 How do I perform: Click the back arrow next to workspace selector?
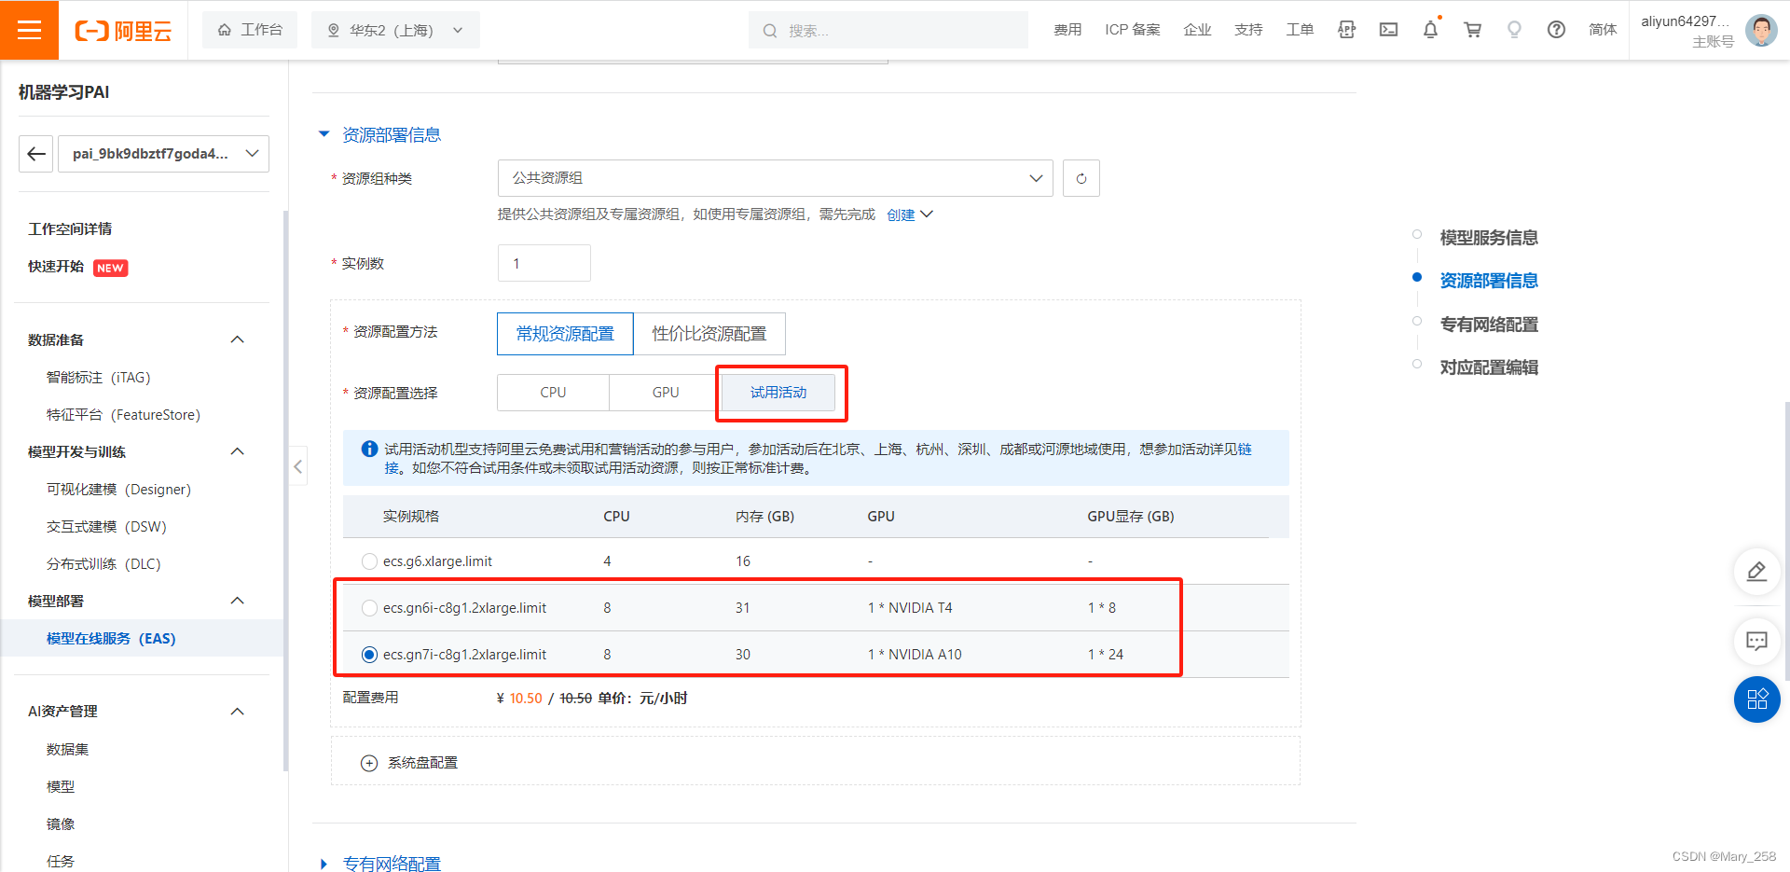click(x=36, y=154)
